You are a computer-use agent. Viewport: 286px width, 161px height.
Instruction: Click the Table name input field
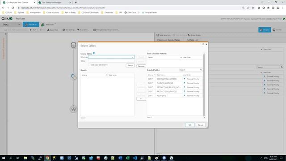point(111,61)
